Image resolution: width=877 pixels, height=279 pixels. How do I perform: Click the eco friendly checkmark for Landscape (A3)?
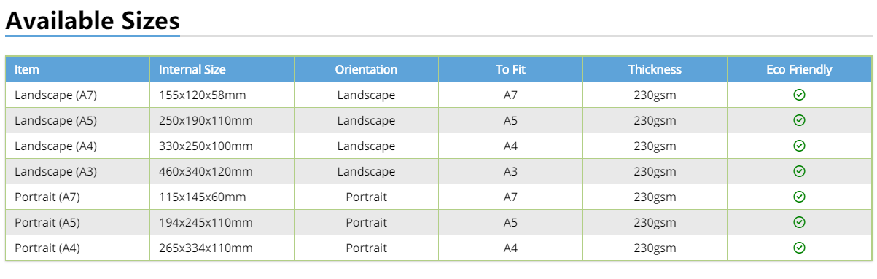(x=799, y=171)
